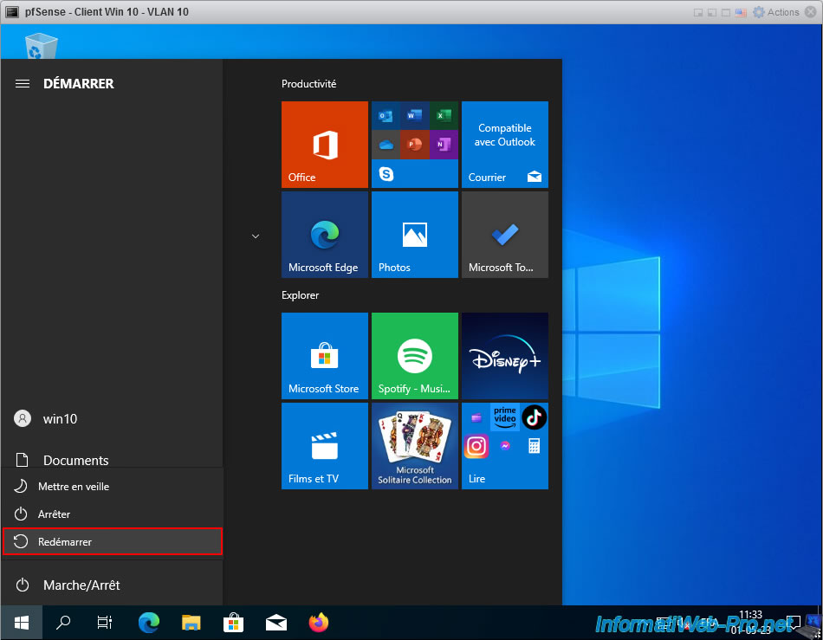Click the DÉMARRER heading

(x=79, y=84)
